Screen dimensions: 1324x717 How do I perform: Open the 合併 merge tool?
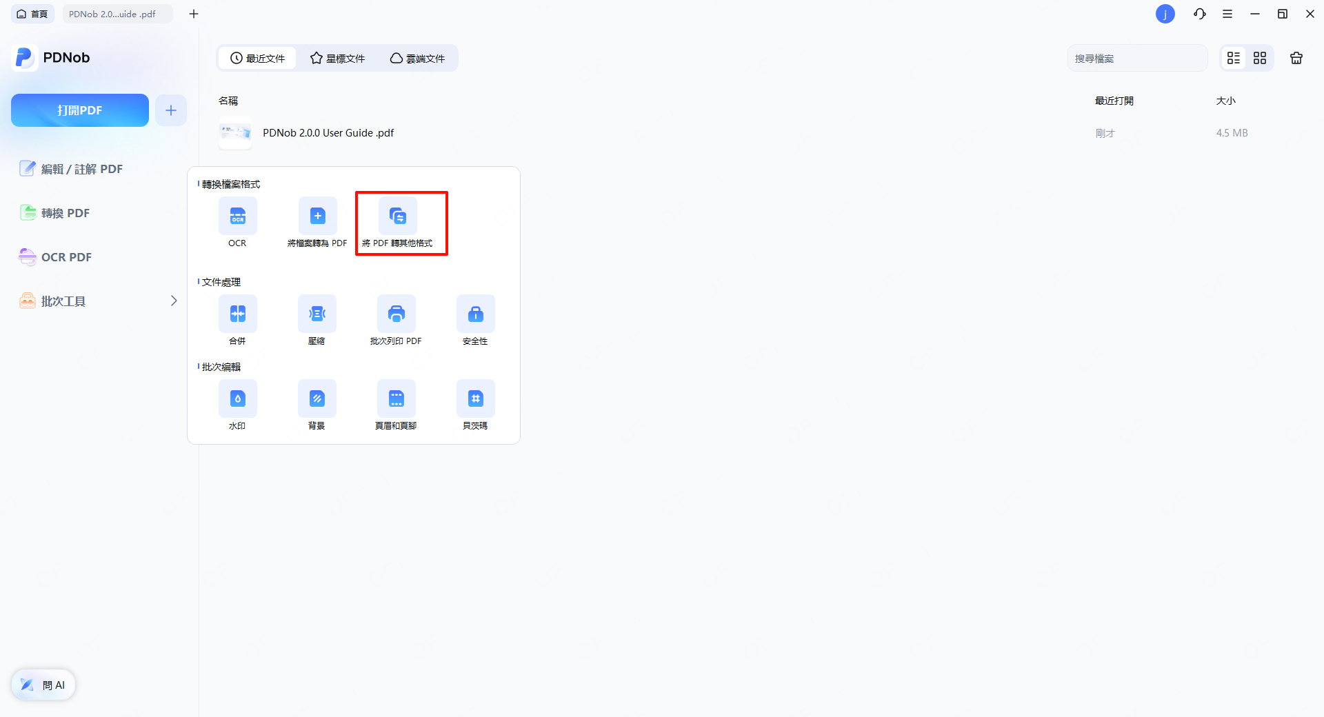[x=238, y=314]
